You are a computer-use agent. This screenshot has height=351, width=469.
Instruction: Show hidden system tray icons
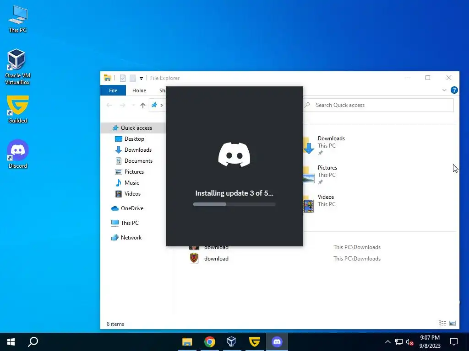387,342
